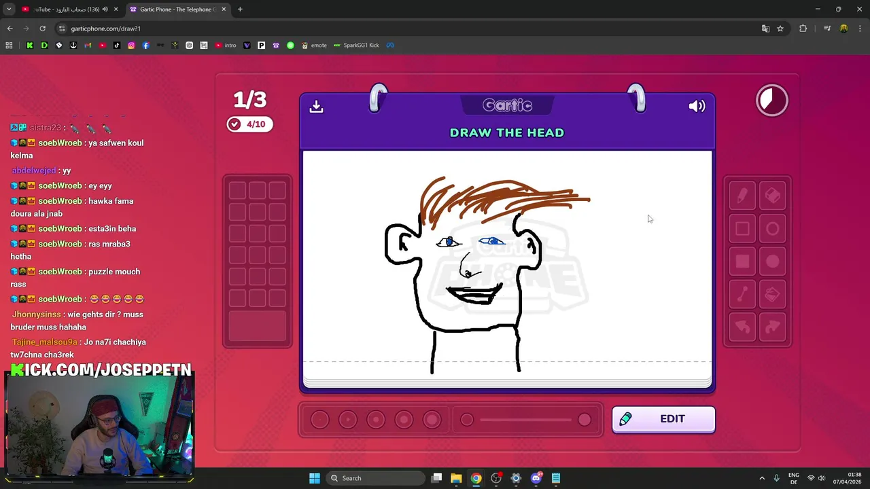This screenshot has width=870, height=489.
Task: Open the Chrome profile avatar
Action: pyautogui.click(x=843, y=29)
